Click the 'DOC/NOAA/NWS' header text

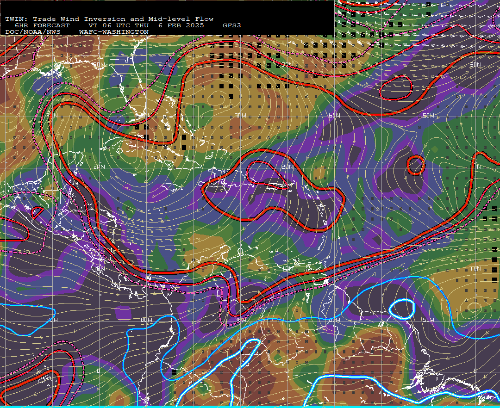(33, 32)
